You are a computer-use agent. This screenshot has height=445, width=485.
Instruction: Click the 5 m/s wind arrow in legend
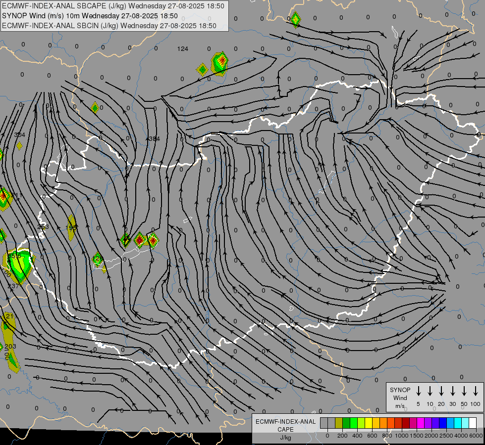pyautogui.click(x=418, y=391)
